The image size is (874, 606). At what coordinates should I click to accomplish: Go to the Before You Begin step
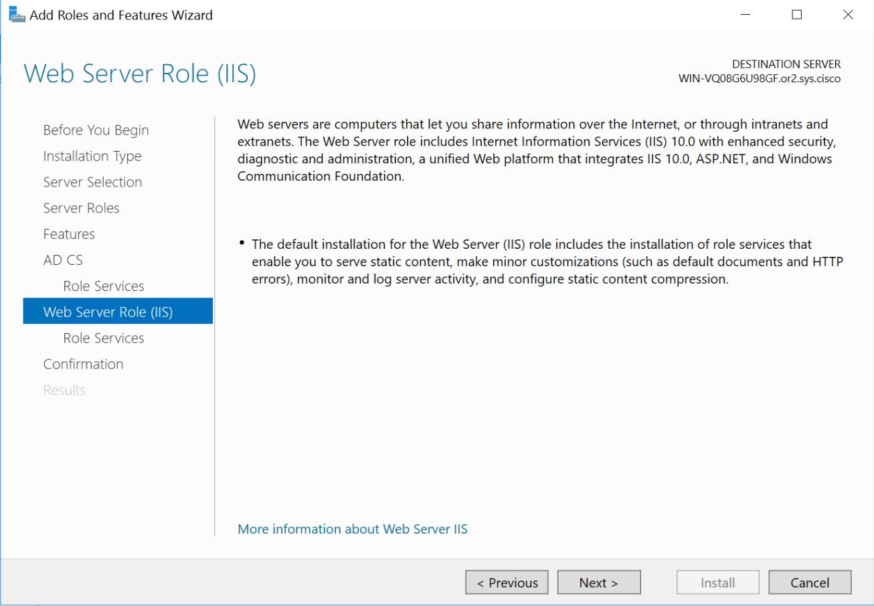[x=96, y=130]
